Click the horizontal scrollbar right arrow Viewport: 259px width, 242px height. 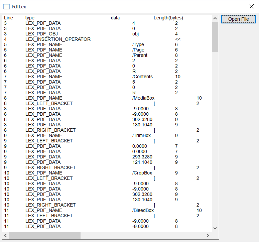click(208, 235)
